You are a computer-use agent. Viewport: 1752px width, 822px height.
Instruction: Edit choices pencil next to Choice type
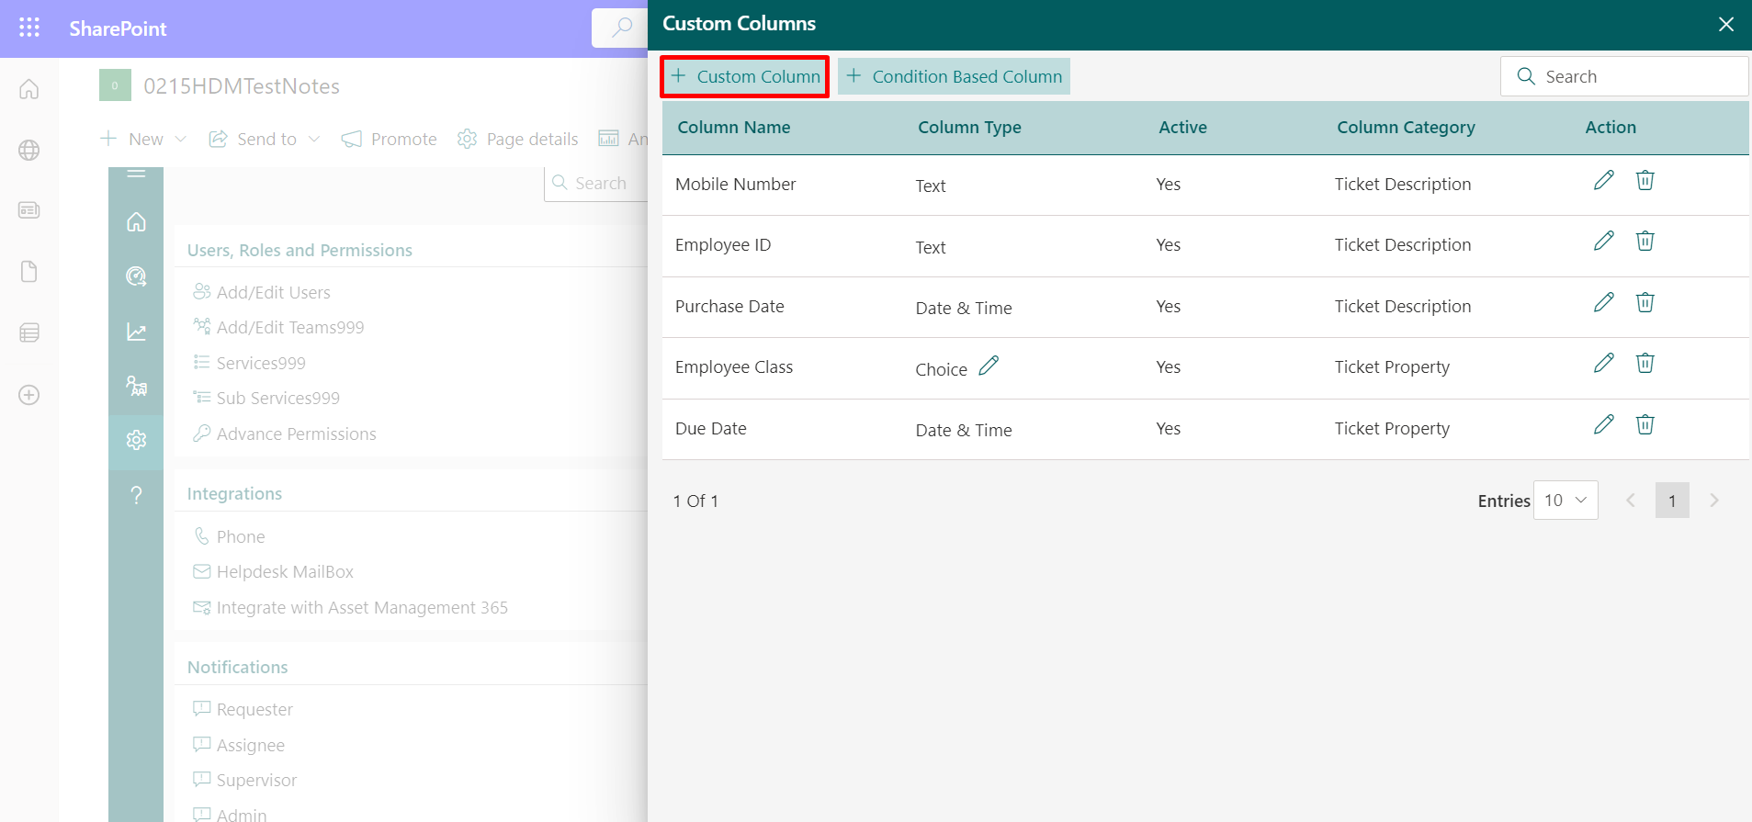coord(989,366)
